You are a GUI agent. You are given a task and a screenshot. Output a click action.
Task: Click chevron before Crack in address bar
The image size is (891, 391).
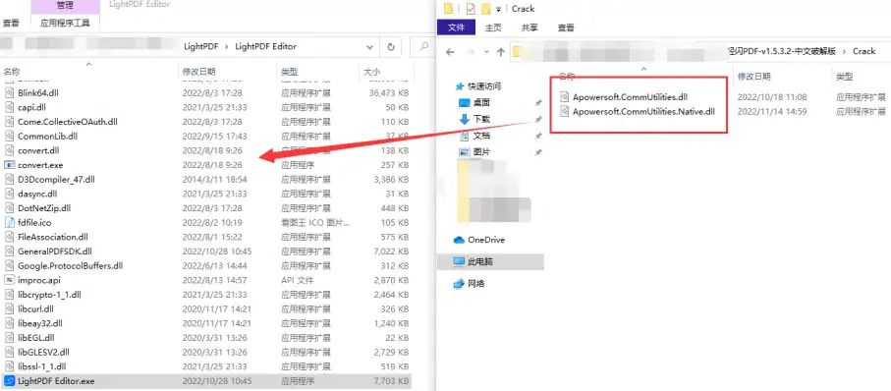[845, 51]
